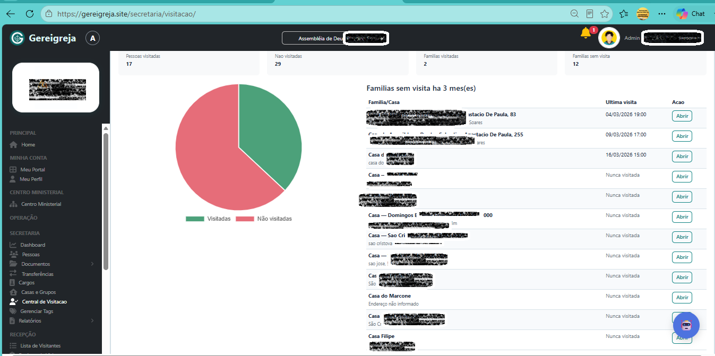
Task: Open notifications bell icon
Action: [x=586, y=33]
